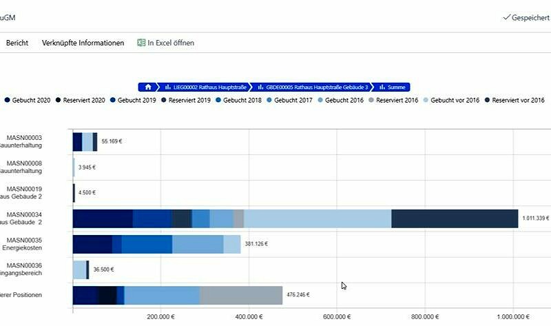
Task: Click the MASN00003 bar in chart
Action: [x=85, y=142]
